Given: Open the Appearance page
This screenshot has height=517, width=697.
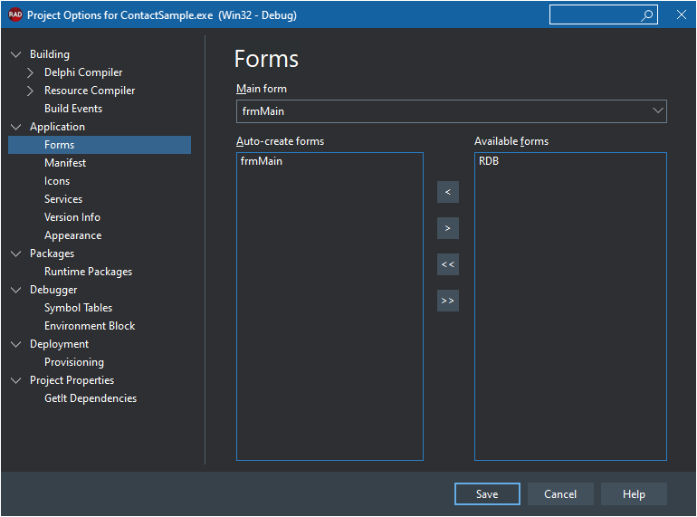Looking at the screenshot, I should click(x=73, y=235).
